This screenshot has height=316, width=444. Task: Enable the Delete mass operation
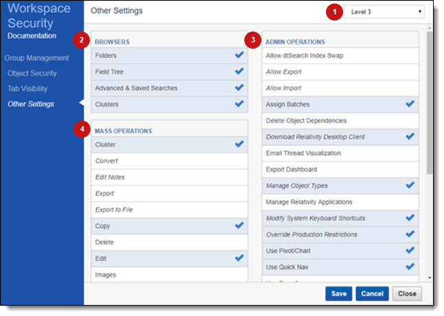coord(170,242)
